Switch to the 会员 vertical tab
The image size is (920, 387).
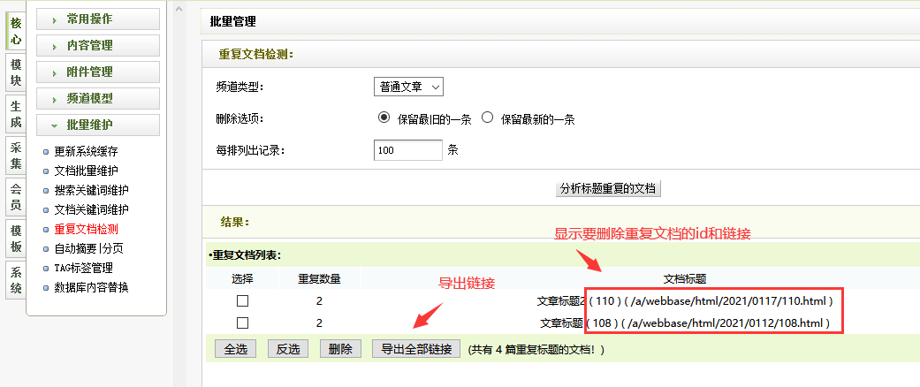point(16,197)
